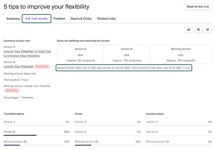The height and width of the screenshot is (150, 215).
Task: Click Version B trackable opens progress bar
Action: coord(36,135)
